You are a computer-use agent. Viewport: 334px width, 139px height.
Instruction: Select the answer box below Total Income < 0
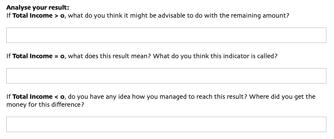[x=166, y=124]
